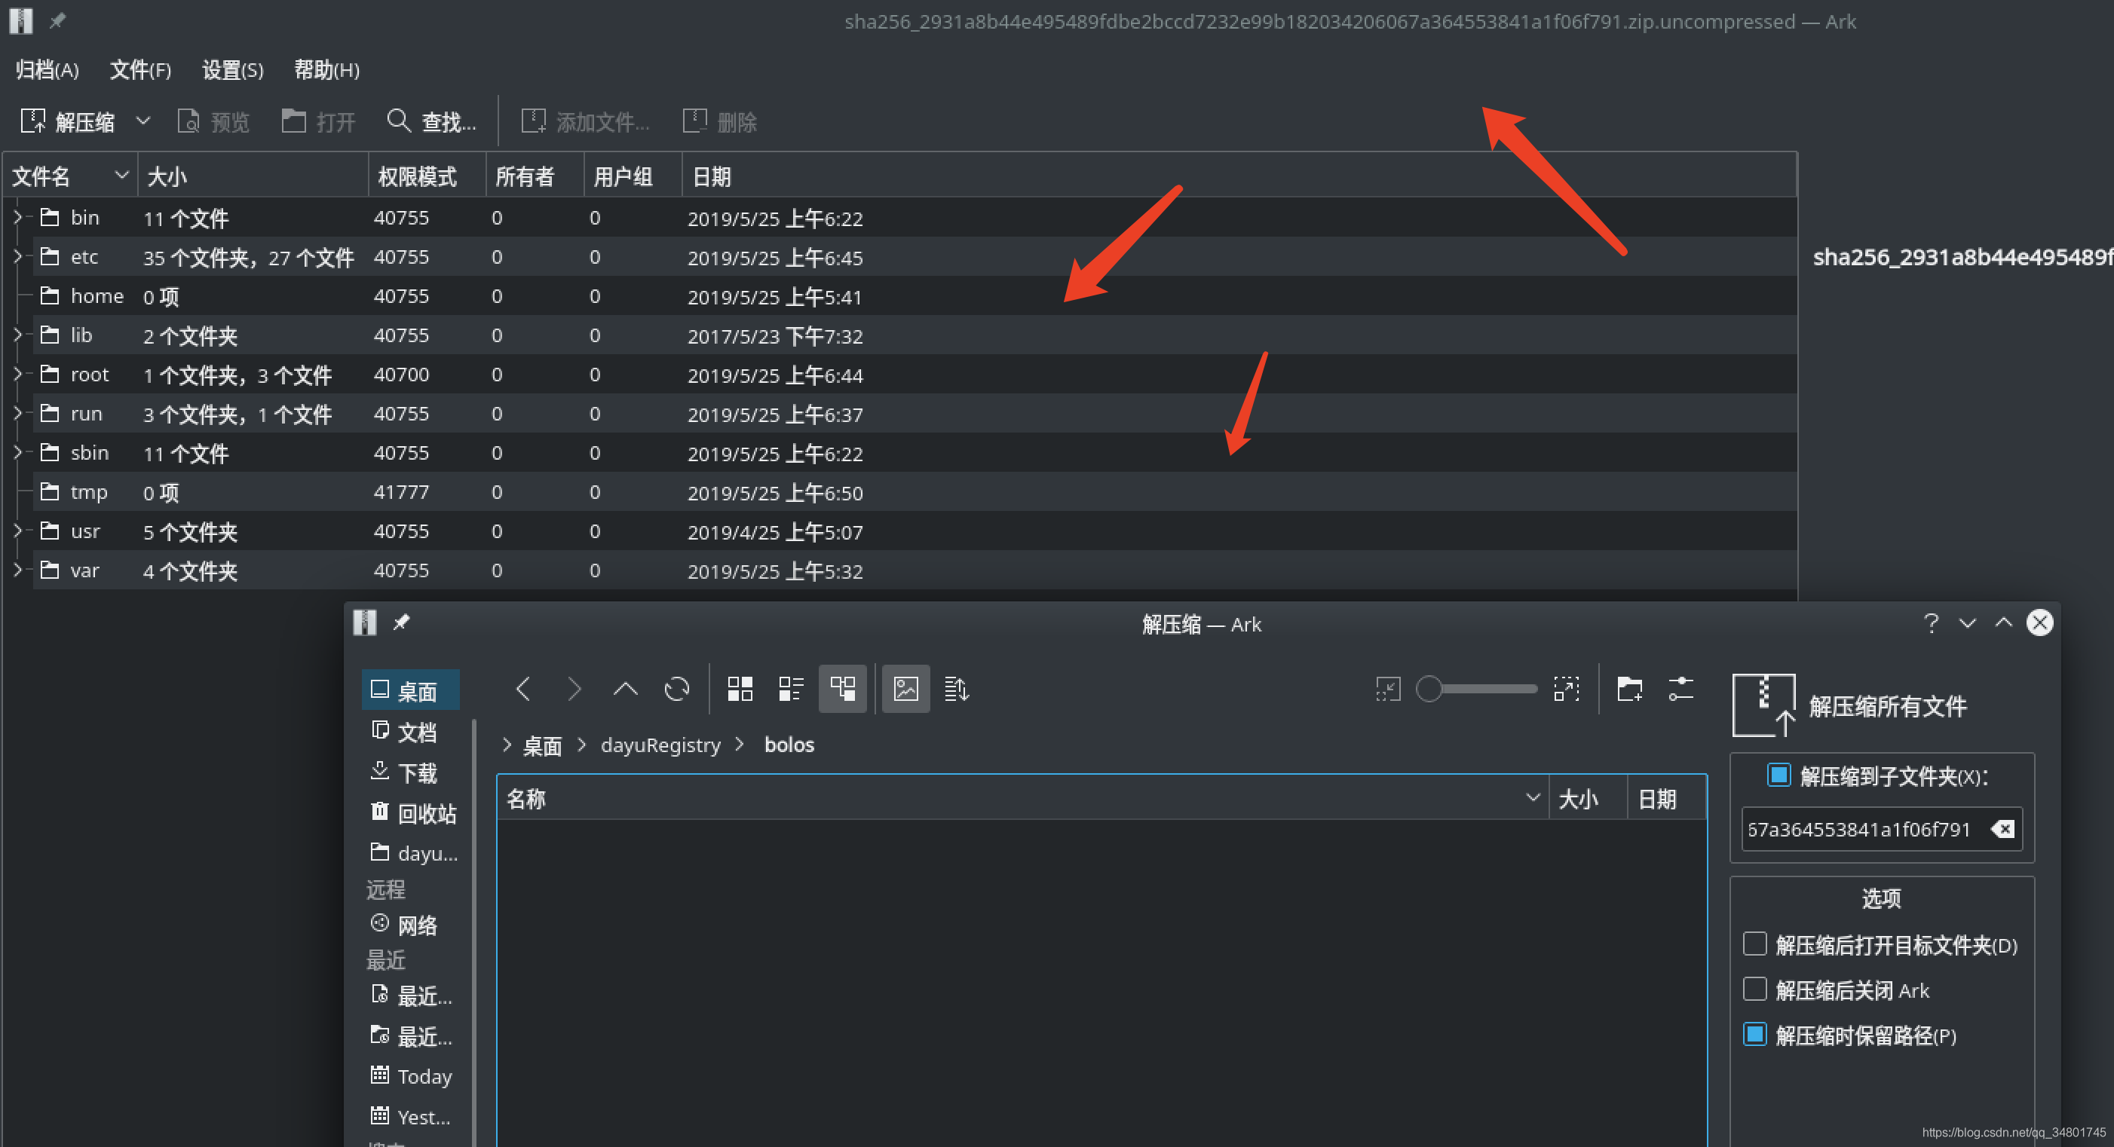Create a new folder in the extract dialog
Screen dimensions: 2114x1147
click(x=1630, y=690)
